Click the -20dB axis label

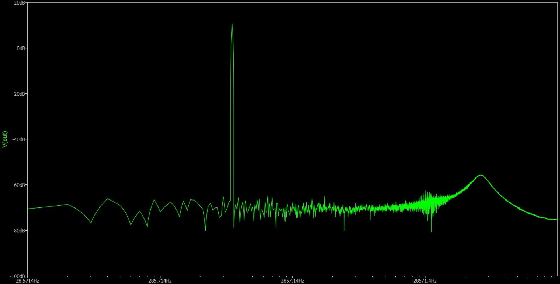[x=20, y=94]
